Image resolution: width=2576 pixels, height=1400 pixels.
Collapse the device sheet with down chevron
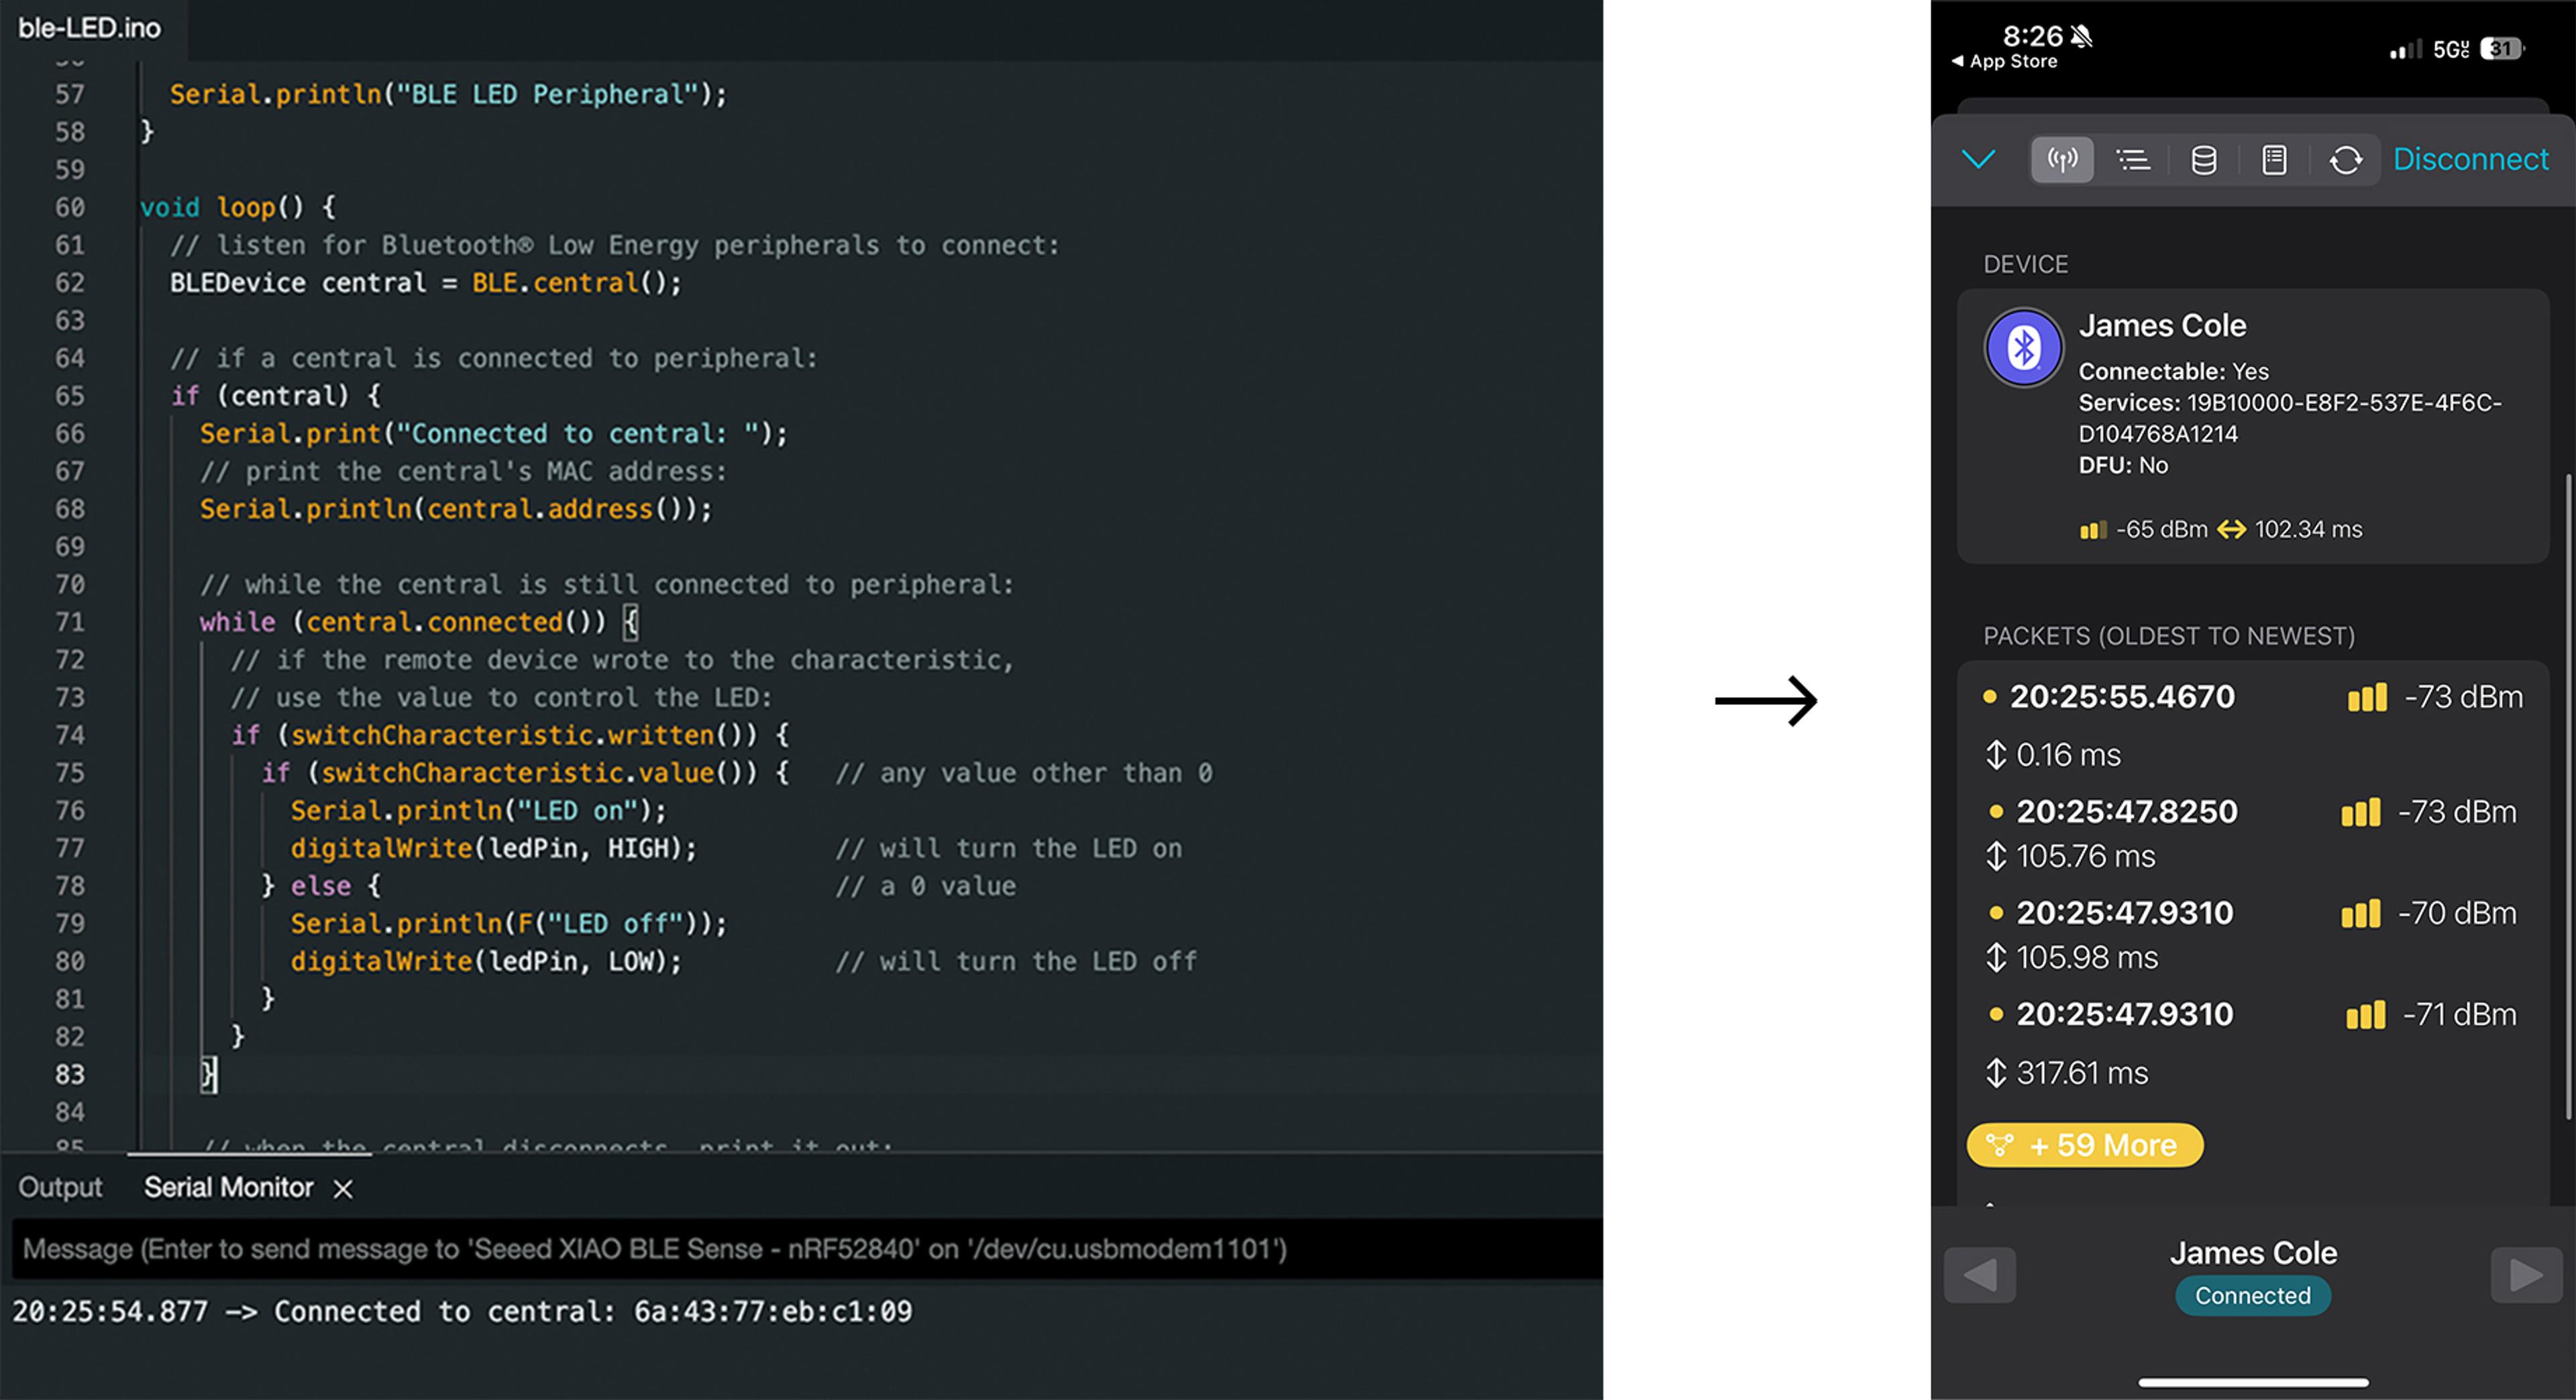click(x=1978, y=159)
